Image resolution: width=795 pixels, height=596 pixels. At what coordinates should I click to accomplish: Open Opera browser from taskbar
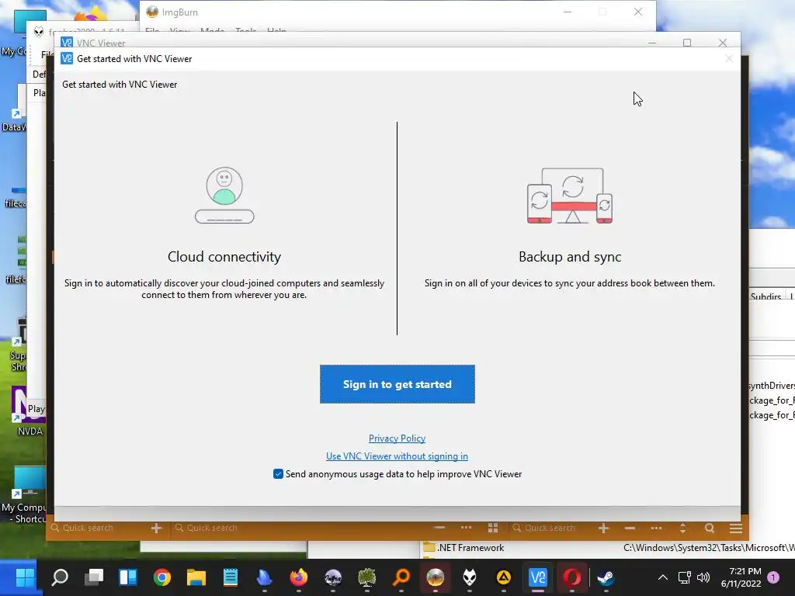click(572, 577)
